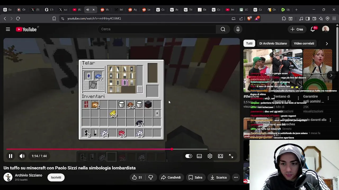
Task: Advance the shorts shelf with next arrow
Action: click(331, 75)
